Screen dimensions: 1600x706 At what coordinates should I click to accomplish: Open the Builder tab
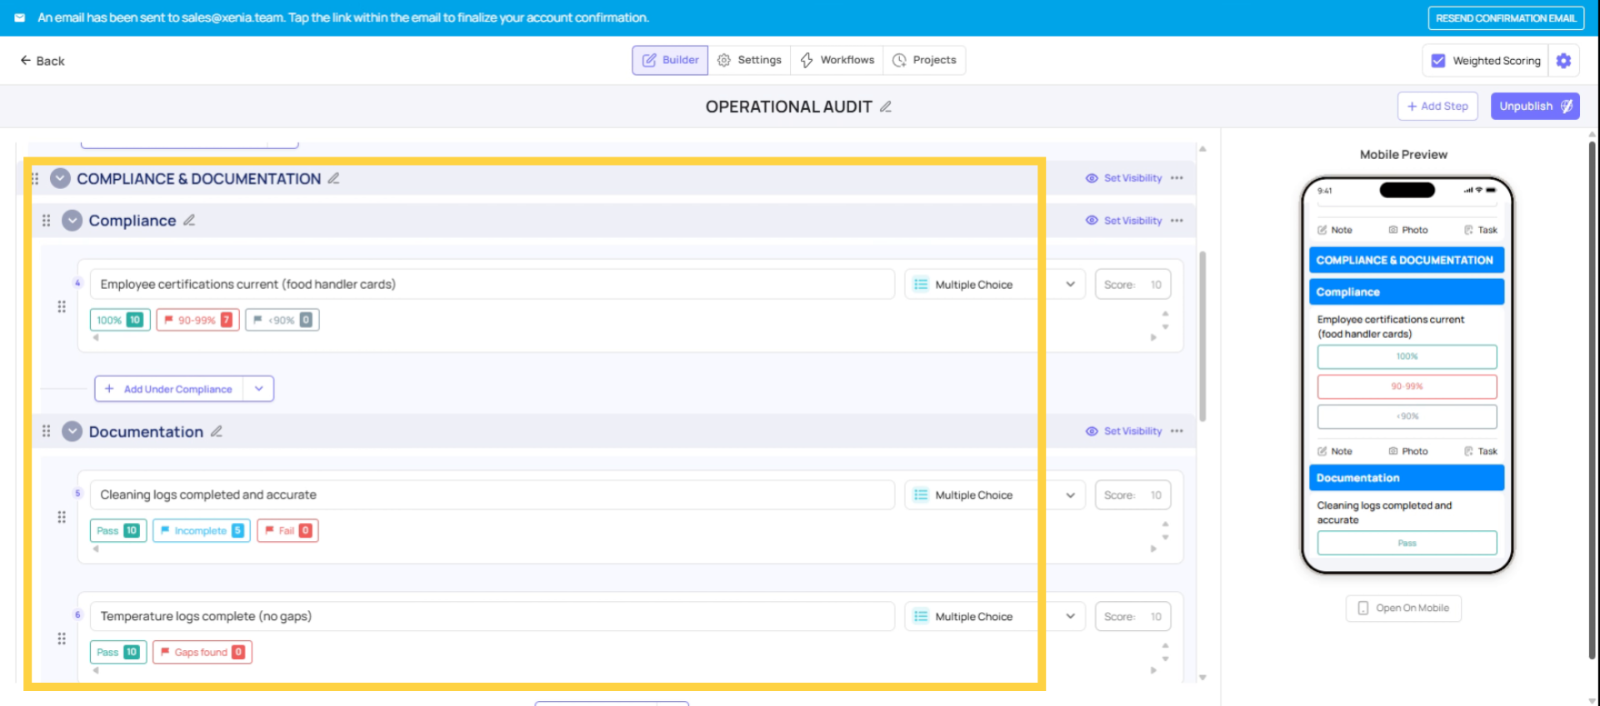[670, 60]
